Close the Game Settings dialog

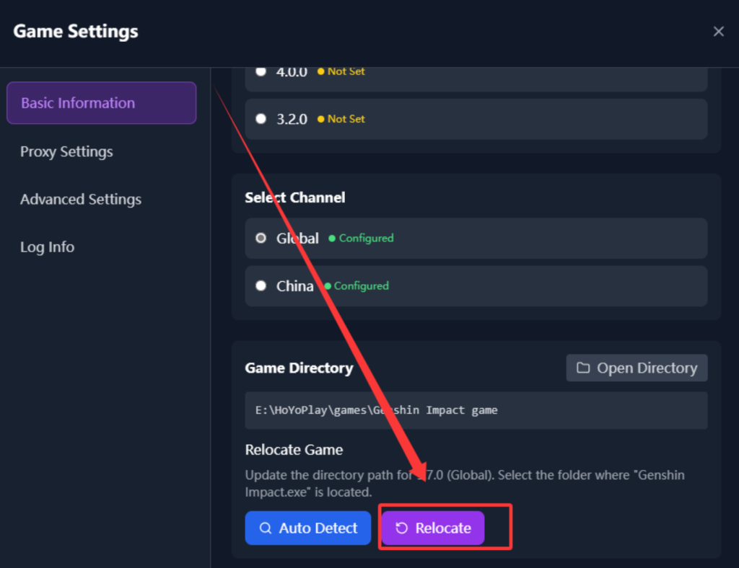click(718, 31)
